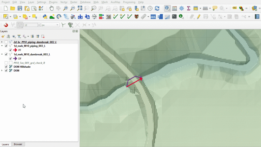Open Statistical Summary sigma icon
Viewport: 261px width, 147px height.
coord(189,8)
